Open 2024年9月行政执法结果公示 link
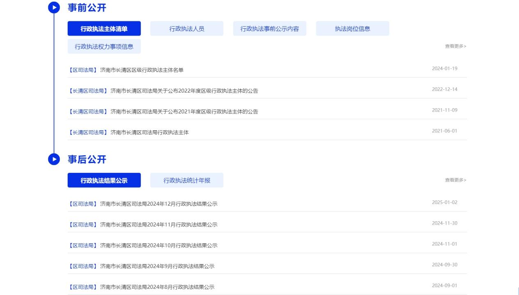The image size is (519, 295). tap(157, 266)
